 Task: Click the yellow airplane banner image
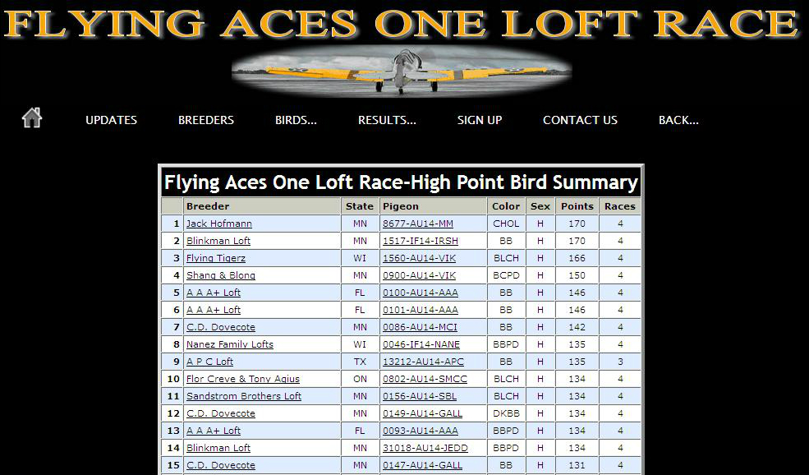point(402,71)
